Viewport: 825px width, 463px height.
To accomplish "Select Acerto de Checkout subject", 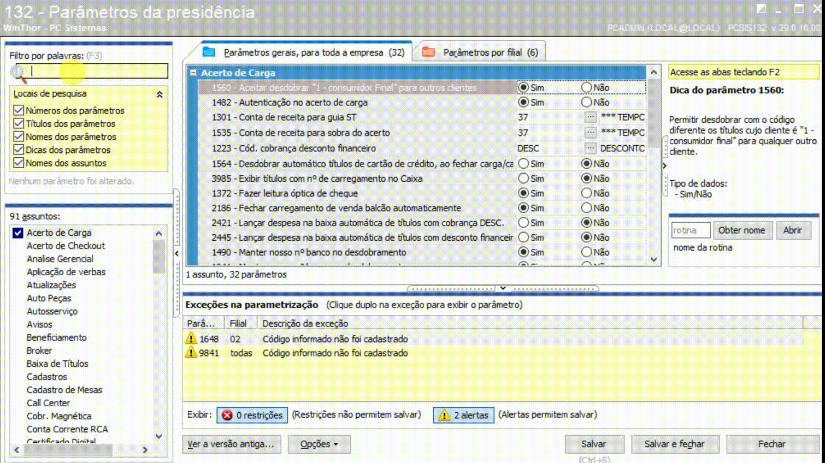I will (66, 246).
